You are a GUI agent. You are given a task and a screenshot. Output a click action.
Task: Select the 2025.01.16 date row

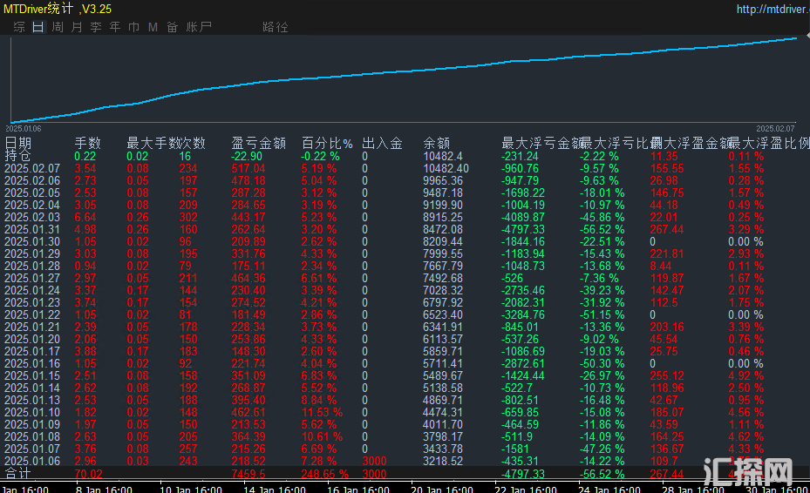point(405,364)
